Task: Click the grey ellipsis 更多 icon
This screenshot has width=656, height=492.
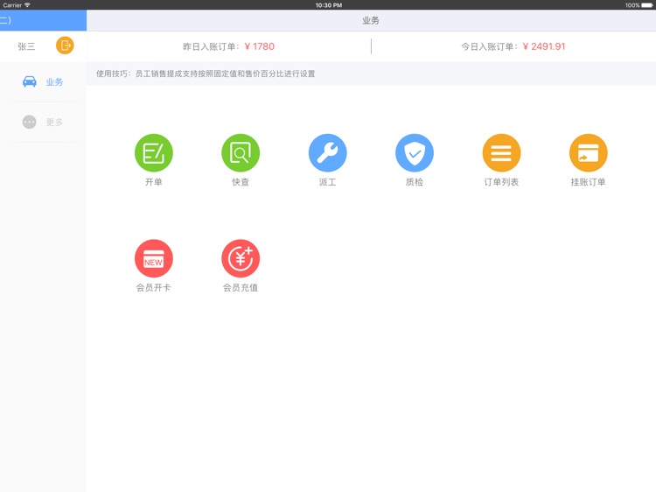Action: point(29,122)
